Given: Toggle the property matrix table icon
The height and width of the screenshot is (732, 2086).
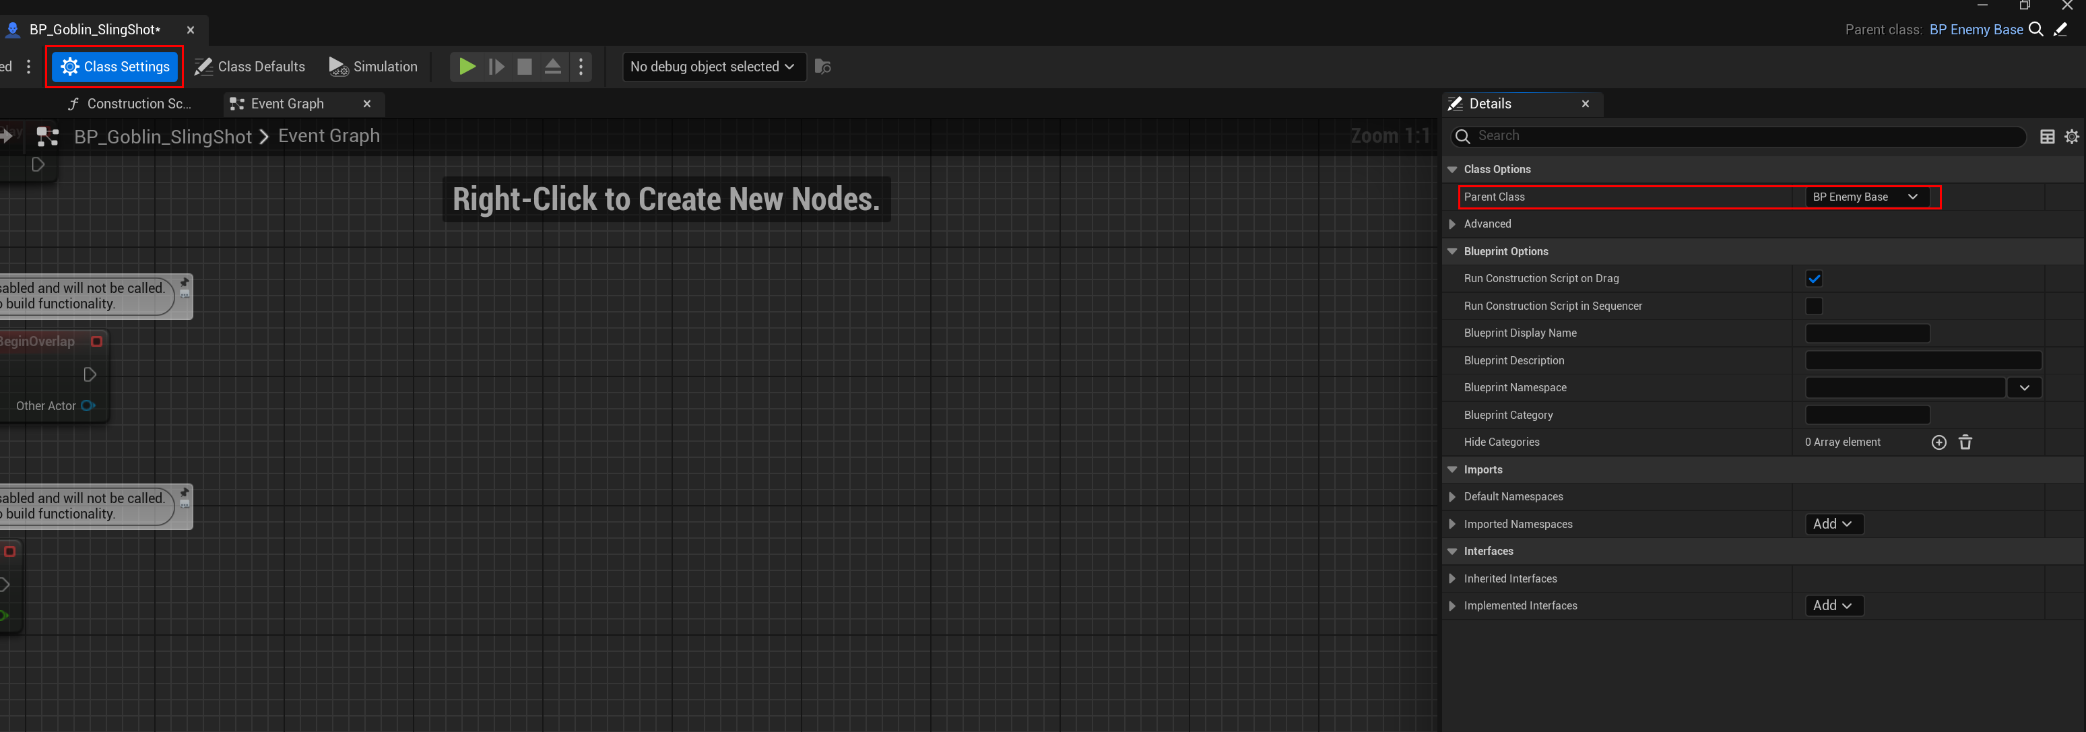Looking at the screenshot, I should click(x=2047, y=136).
